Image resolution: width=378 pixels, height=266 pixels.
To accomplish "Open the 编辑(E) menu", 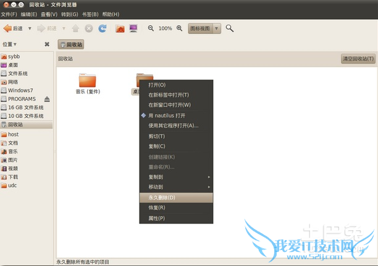I will (29, 14).
